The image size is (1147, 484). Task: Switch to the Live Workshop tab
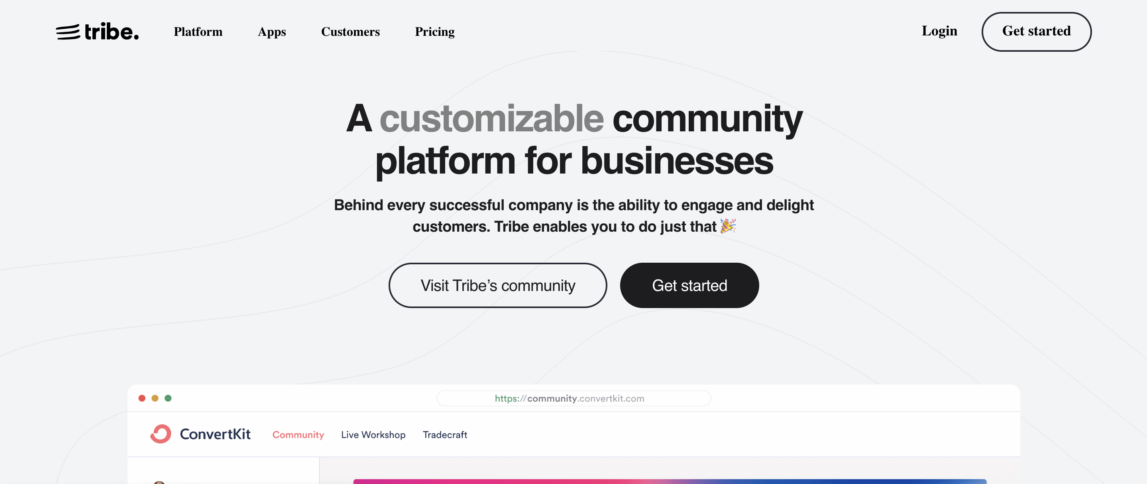click(373, 435)
